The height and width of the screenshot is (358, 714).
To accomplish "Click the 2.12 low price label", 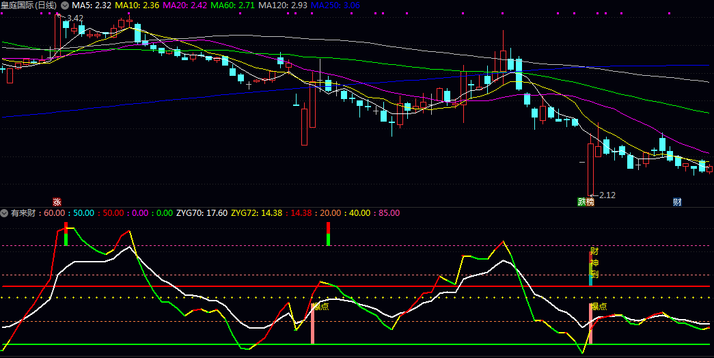I will pos(606,195).
